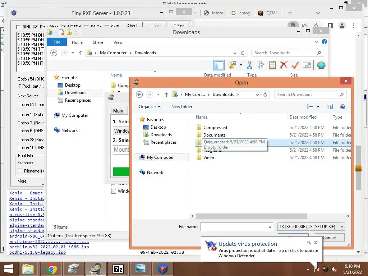368x276 pixels.
Task: Click the red X Delete icon
Action: pos(284,65)
